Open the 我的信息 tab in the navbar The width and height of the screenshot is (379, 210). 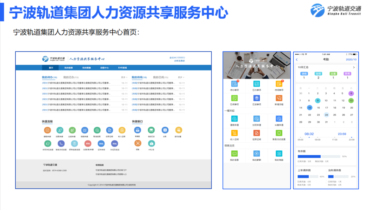(x=68, y=68)
